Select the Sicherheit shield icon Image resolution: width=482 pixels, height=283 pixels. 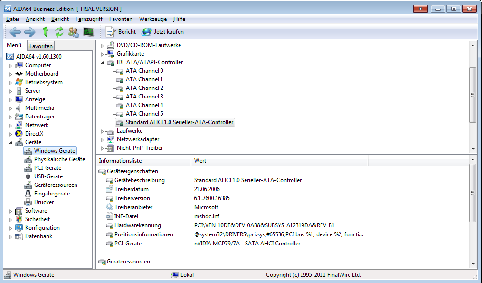pyautogui.click(x=19, y=219)
